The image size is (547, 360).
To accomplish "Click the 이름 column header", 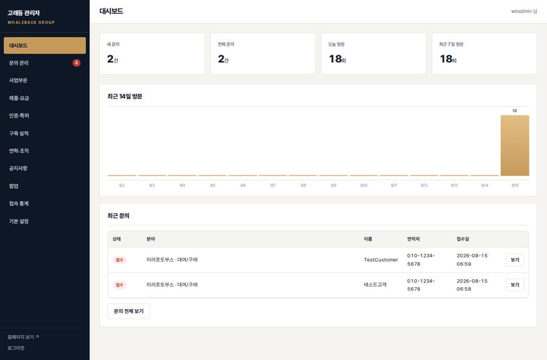I will pyautogui.click(x=368, y=239).
